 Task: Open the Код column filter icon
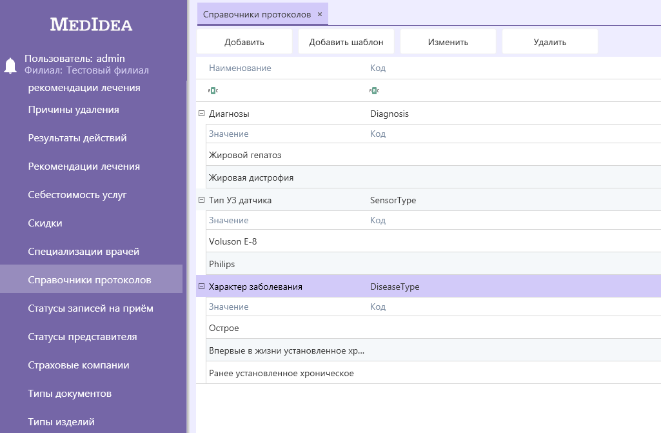(374, 90)
